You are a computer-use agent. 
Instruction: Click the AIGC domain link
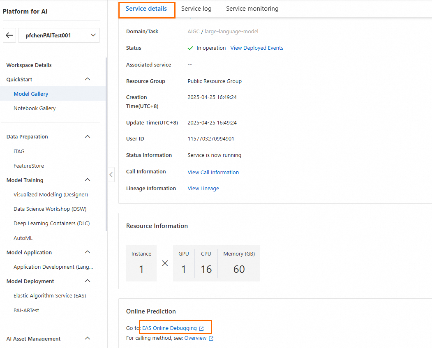coord(194,31)
